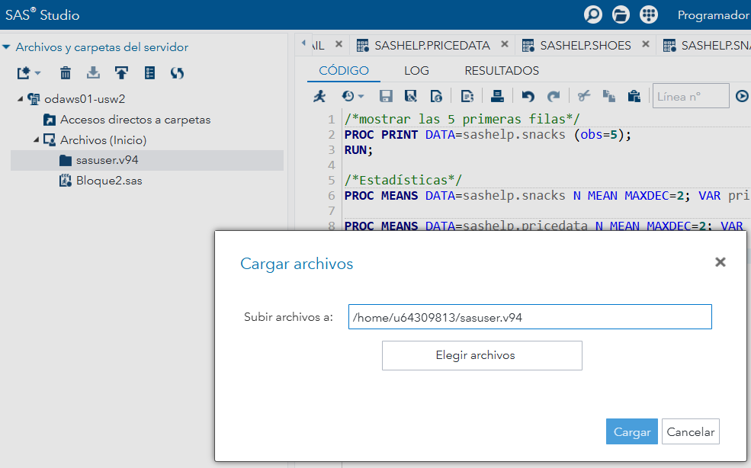Image resolution: width=751 pixels, height=468 pixels.
Task: Refresh the server files list
Action: pos(177,73)
